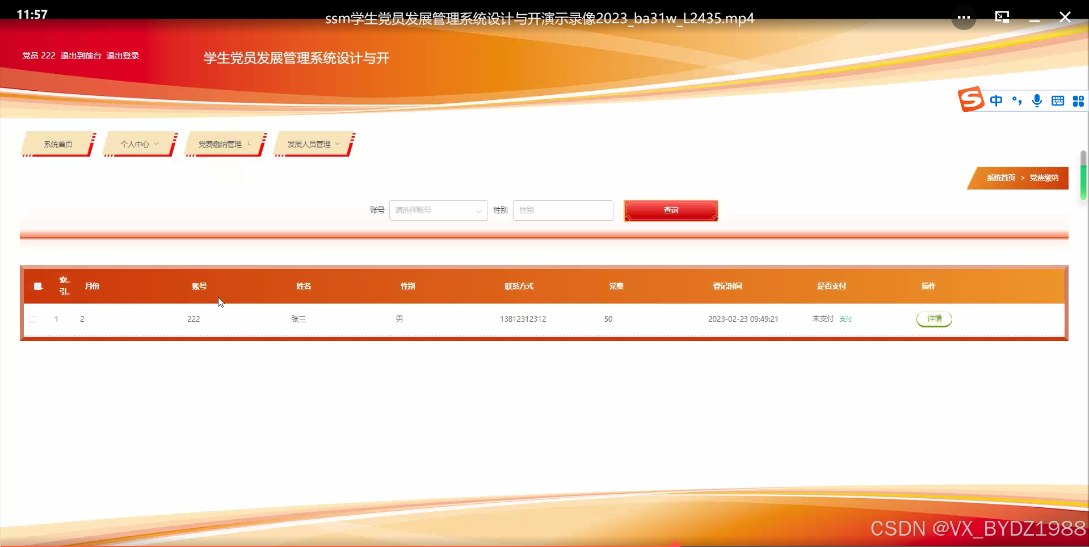Select the 2023-02-23 09:49:21 timestamp cell
The width and height of the screenshot is (1089, 547).
click(x=743, y=319)
